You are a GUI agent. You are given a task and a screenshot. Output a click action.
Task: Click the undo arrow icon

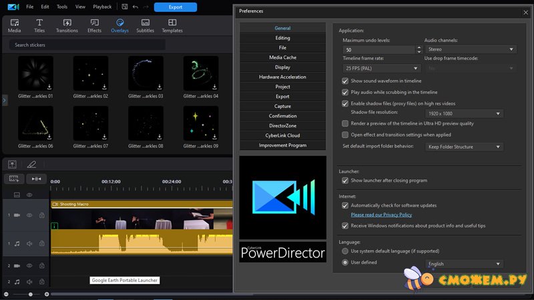(x=136, y=7)
